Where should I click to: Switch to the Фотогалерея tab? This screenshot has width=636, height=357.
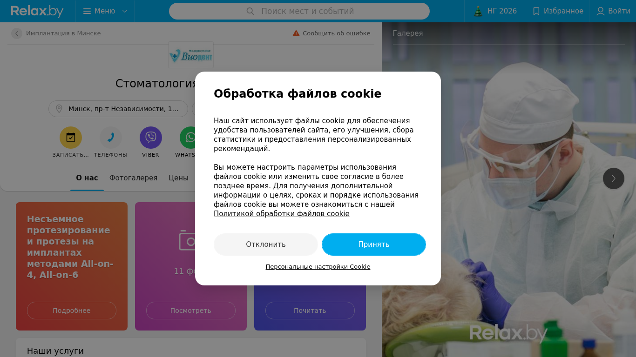coord(133,178)
